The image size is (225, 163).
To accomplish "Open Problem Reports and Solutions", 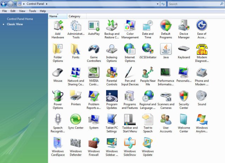I will 94,100.
